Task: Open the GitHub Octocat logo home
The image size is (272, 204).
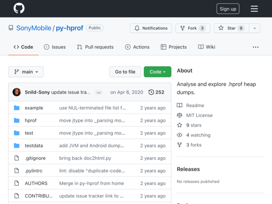Action: point(19,8)
